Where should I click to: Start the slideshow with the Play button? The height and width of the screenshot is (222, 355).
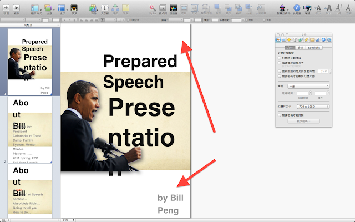click(16, 8)
